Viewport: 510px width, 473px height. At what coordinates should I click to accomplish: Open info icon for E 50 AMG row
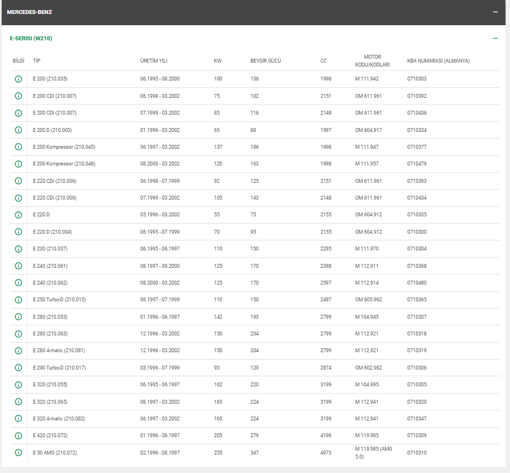tap(18, 452)
